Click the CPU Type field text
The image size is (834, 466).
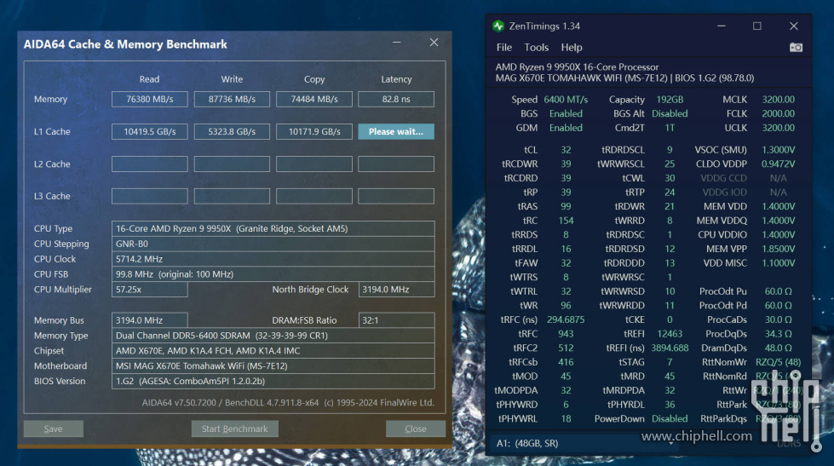point(273,229)
